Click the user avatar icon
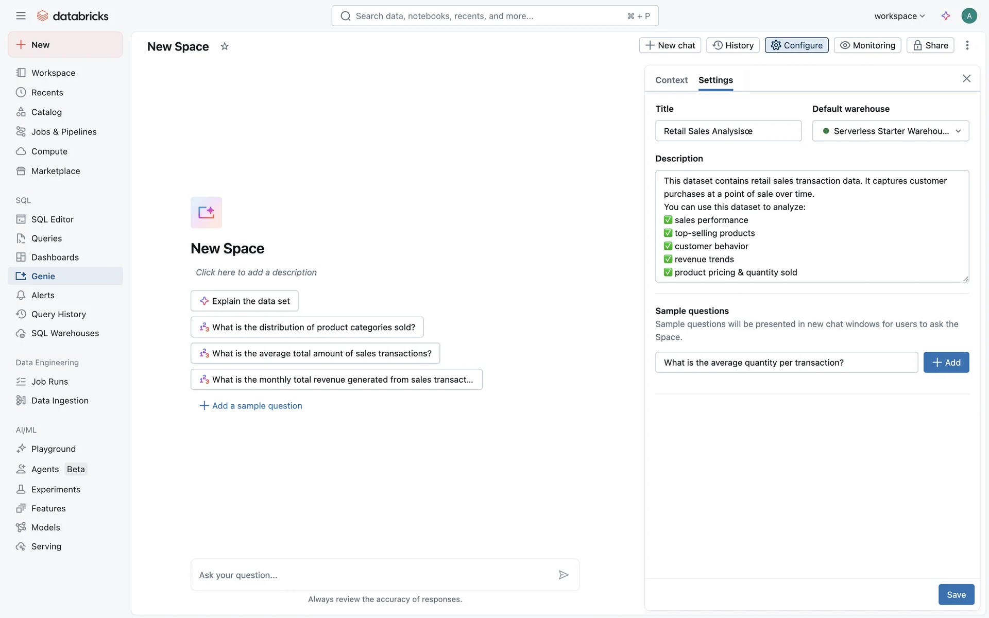 coord(969,16)
